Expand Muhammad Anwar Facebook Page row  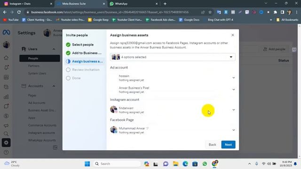coord(233,130)
